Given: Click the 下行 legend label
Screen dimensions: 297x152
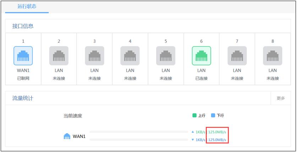Looking at the screenshot, I should click(220, 116).
